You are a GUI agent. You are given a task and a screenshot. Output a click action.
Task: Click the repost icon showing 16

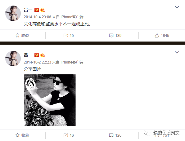coord(66,135)
